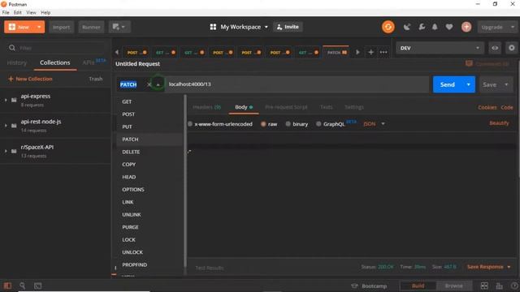Click the icon left of help
520x292 pixels.
499,286
